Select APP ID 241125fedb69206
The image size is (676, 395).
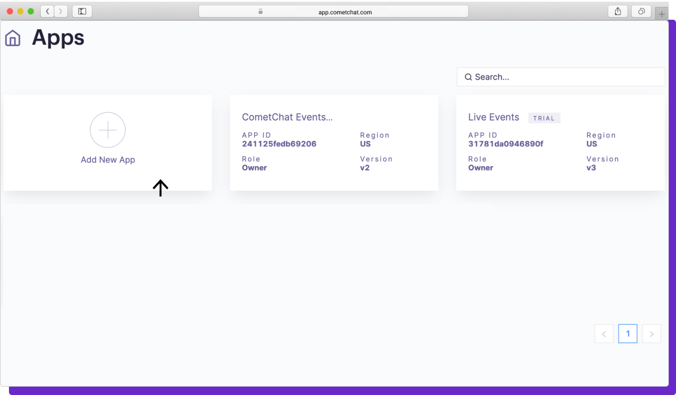coord(279,144)
